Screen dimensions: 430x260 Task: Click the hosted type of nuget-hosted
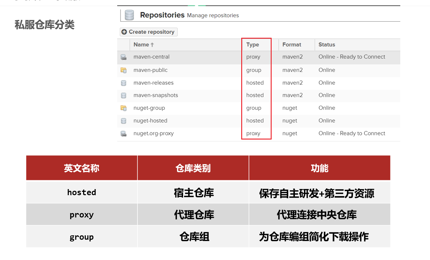pos(255,121)
